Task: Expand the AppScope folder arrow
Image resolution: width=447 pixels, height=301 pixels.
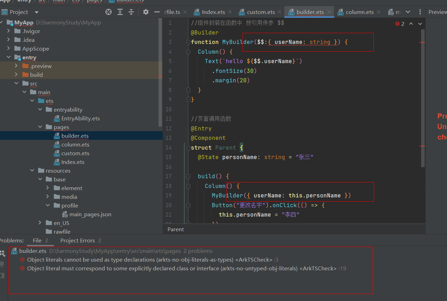Action: [9, 48]
